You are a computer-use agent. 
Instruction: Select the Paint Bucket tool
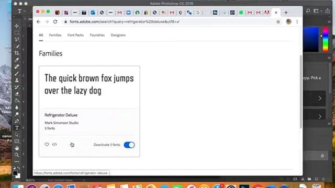click(x=17, y=101)
